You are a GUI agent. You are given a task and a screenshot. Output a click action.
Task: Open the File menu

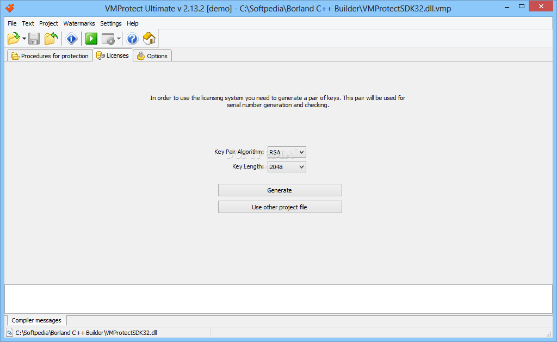coord(12,23)
